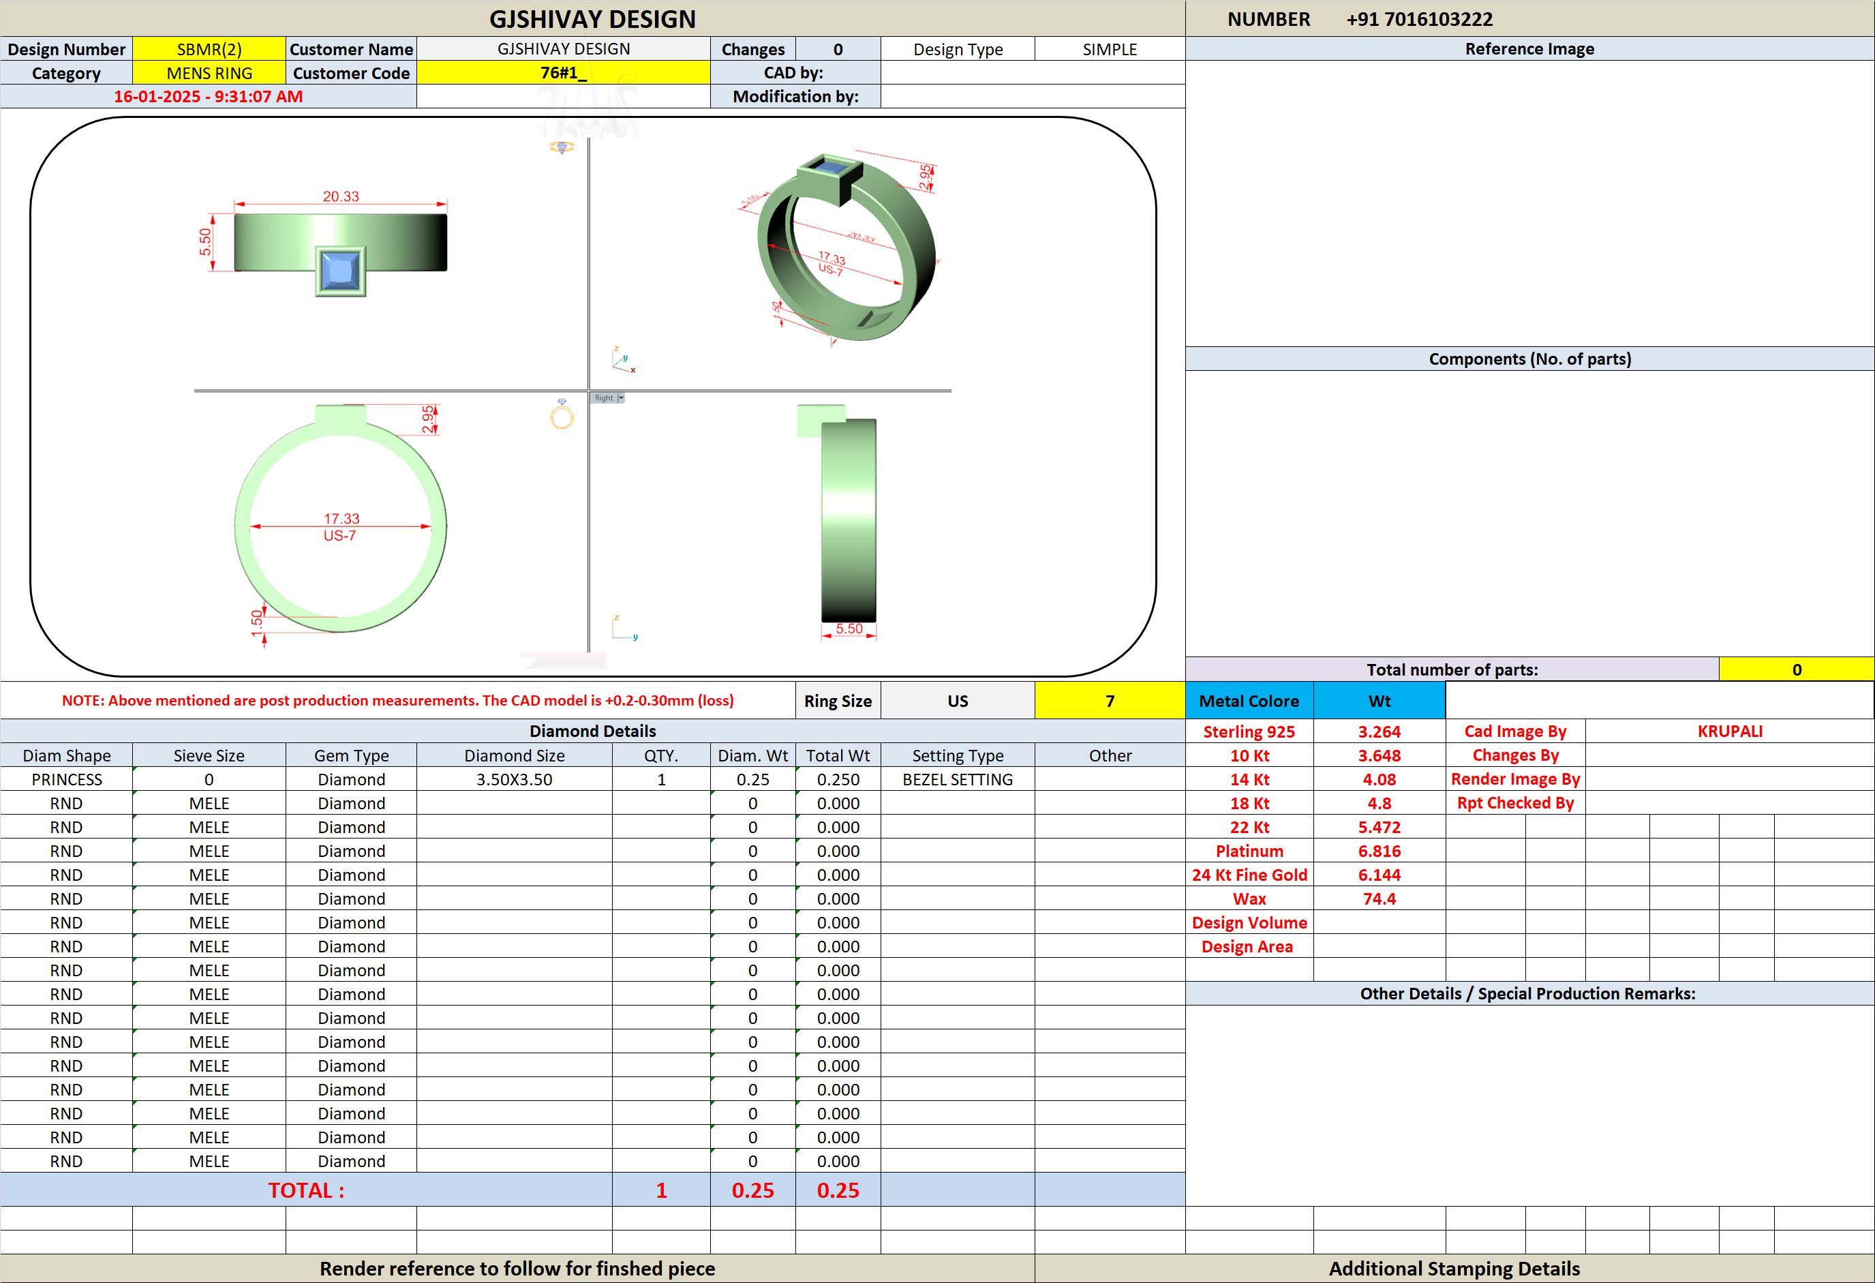Click the ZY axis gizmo in front viewport
The image size is (1875, 1283).
coord(624,628)
